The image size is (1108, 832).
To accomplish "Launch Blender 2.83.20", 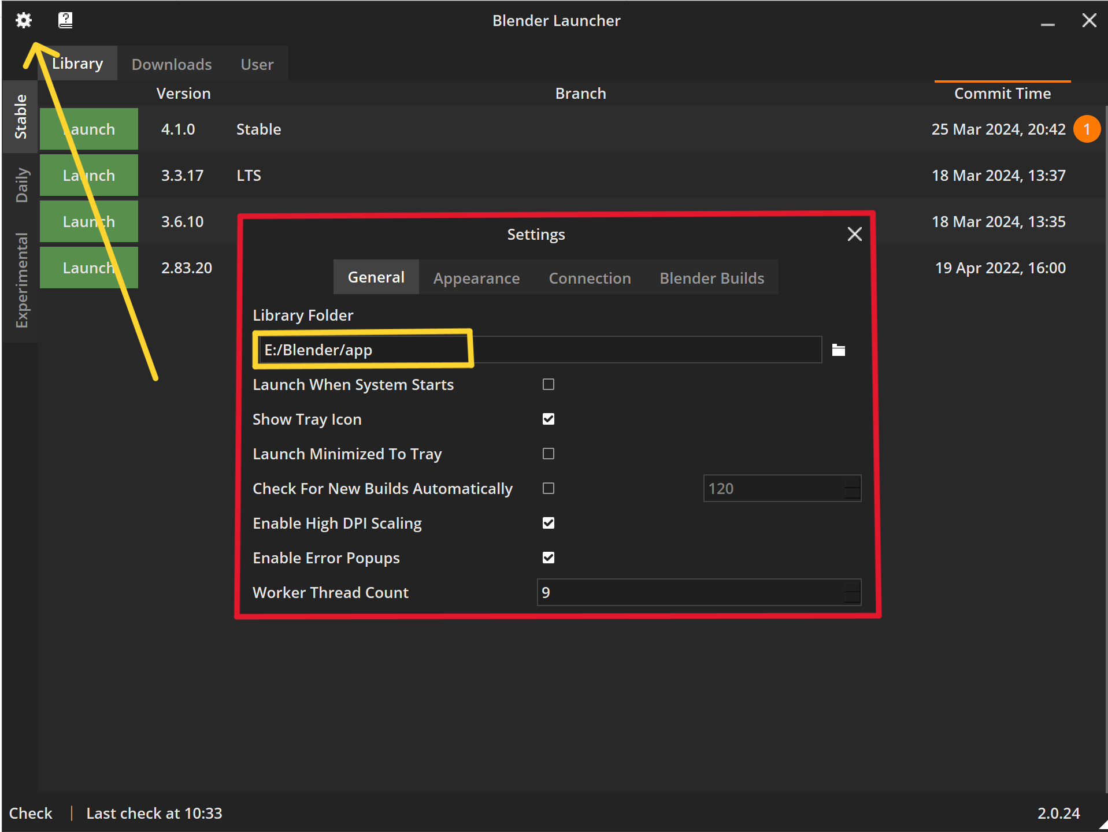I will point(89,268).
